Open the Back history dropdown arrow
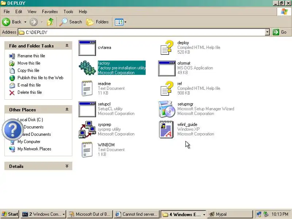 (x=25, y=22)
